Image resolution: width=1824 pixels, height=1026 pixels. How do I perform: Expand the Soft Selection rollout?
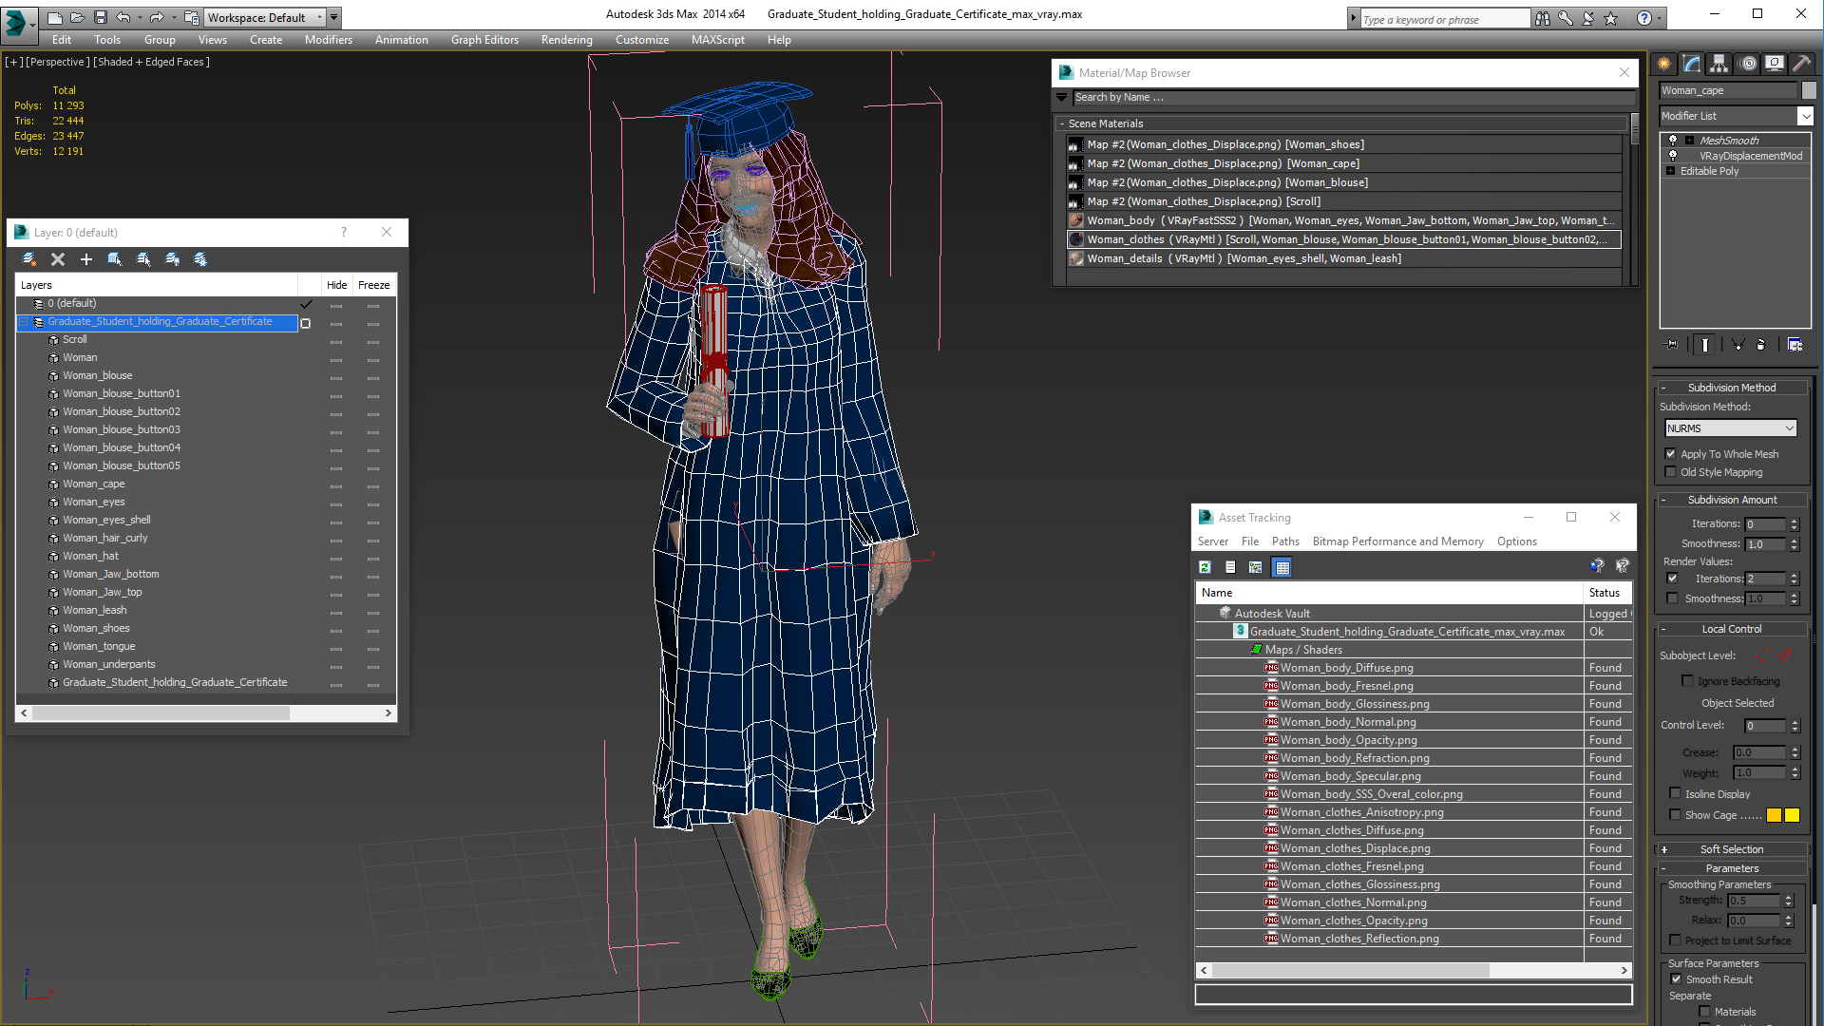pos(1731,849)
